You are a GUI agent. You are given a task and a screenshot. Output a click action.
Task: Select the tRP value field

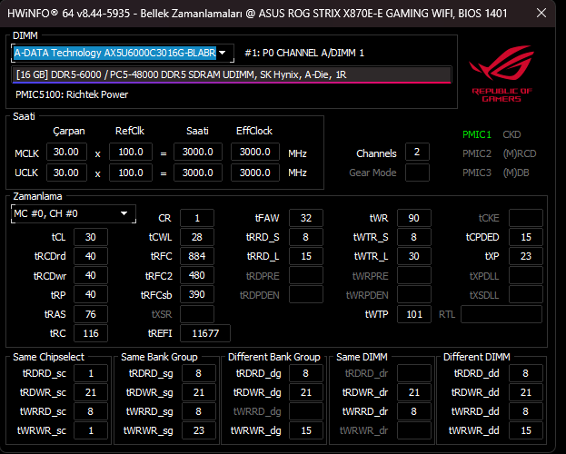(91, 294)
